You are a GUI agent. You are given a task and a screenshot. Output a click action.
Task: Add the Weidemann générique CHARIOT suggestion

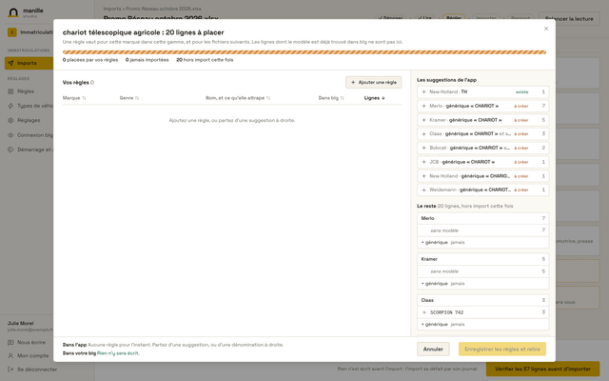pyautogui.click(x=482, y=190)
